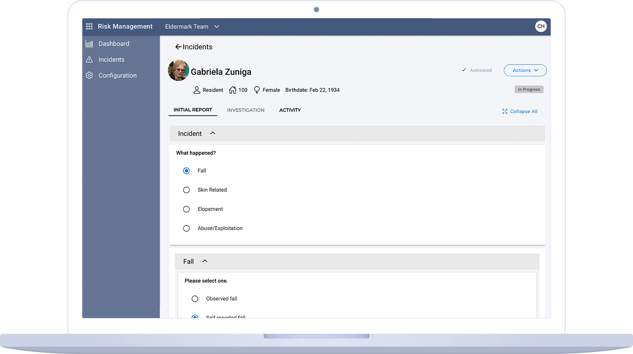
Task: Click the Incidents warning triangle icon
Action: pyautogui.click(x=89, y=60)
